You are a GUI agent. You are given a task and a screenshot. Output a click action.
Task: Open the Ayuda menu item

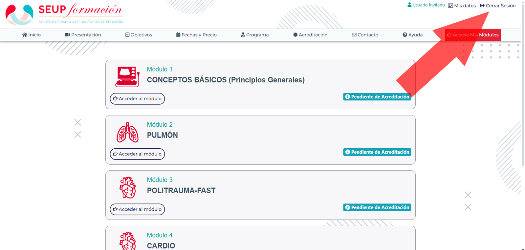pyautogui.click(x=412, y=35)
